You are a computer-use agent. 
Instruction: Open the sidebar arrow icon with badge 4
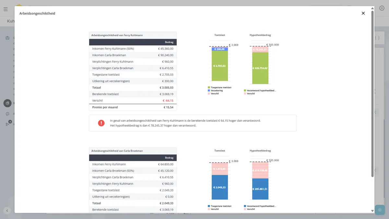pyautogui.click(x=8, y=124)
